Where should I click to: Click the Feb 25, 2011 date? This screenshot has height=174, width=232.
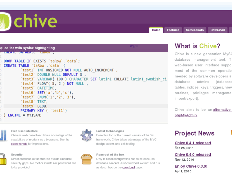click(x=184, y=148)
